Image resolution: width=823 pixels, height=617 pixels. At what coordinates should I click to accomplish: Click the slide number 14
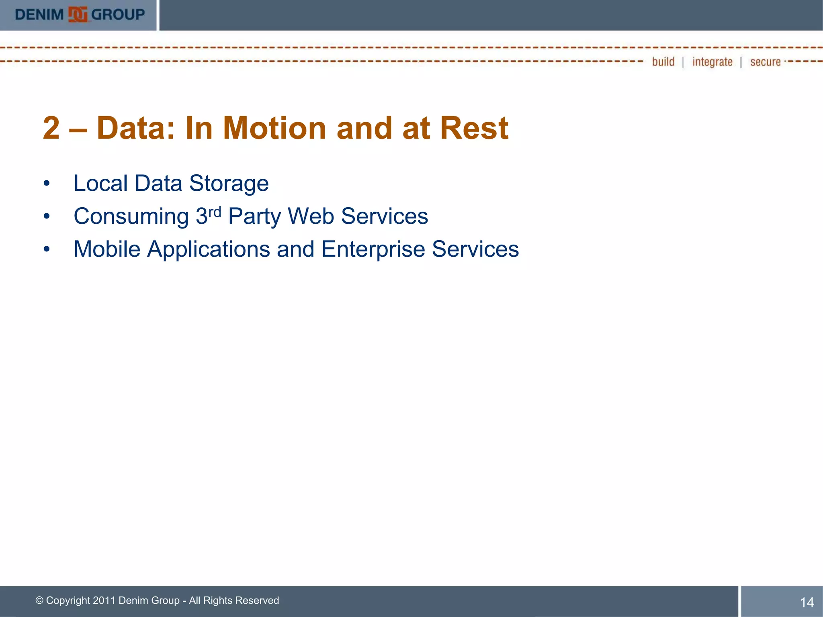pos(807,602)
